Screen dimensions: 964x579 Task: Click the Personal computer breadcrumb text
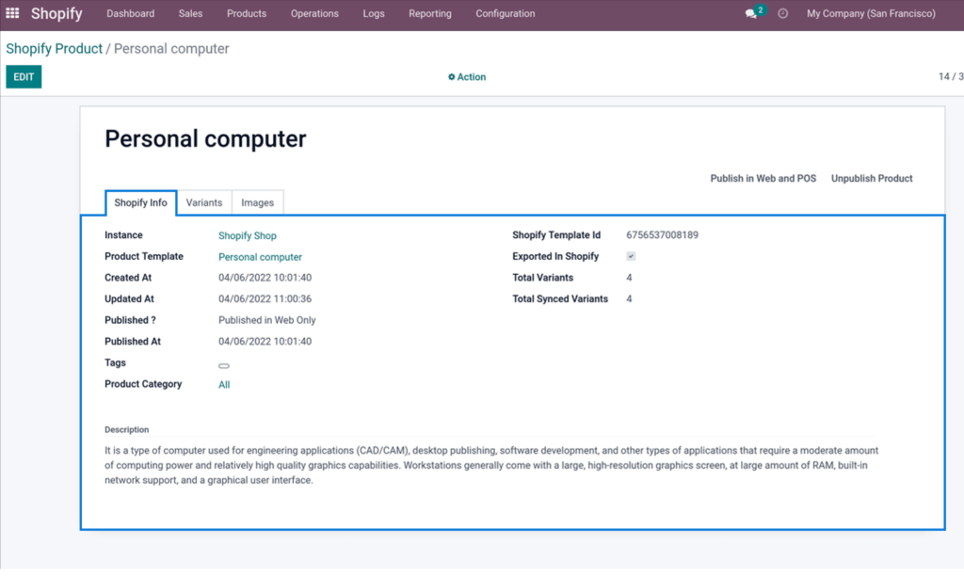pos(171,49)
